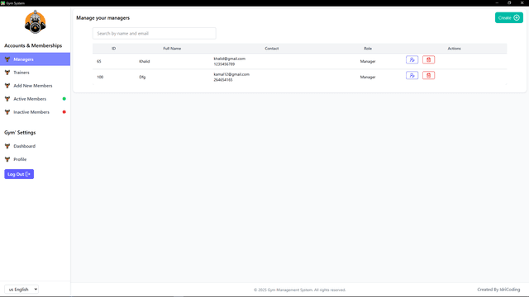Close the Gym System window
Image resolution: width=529 pixels, height=297 pixels.
pyautogui.click(x=522, y=2)
